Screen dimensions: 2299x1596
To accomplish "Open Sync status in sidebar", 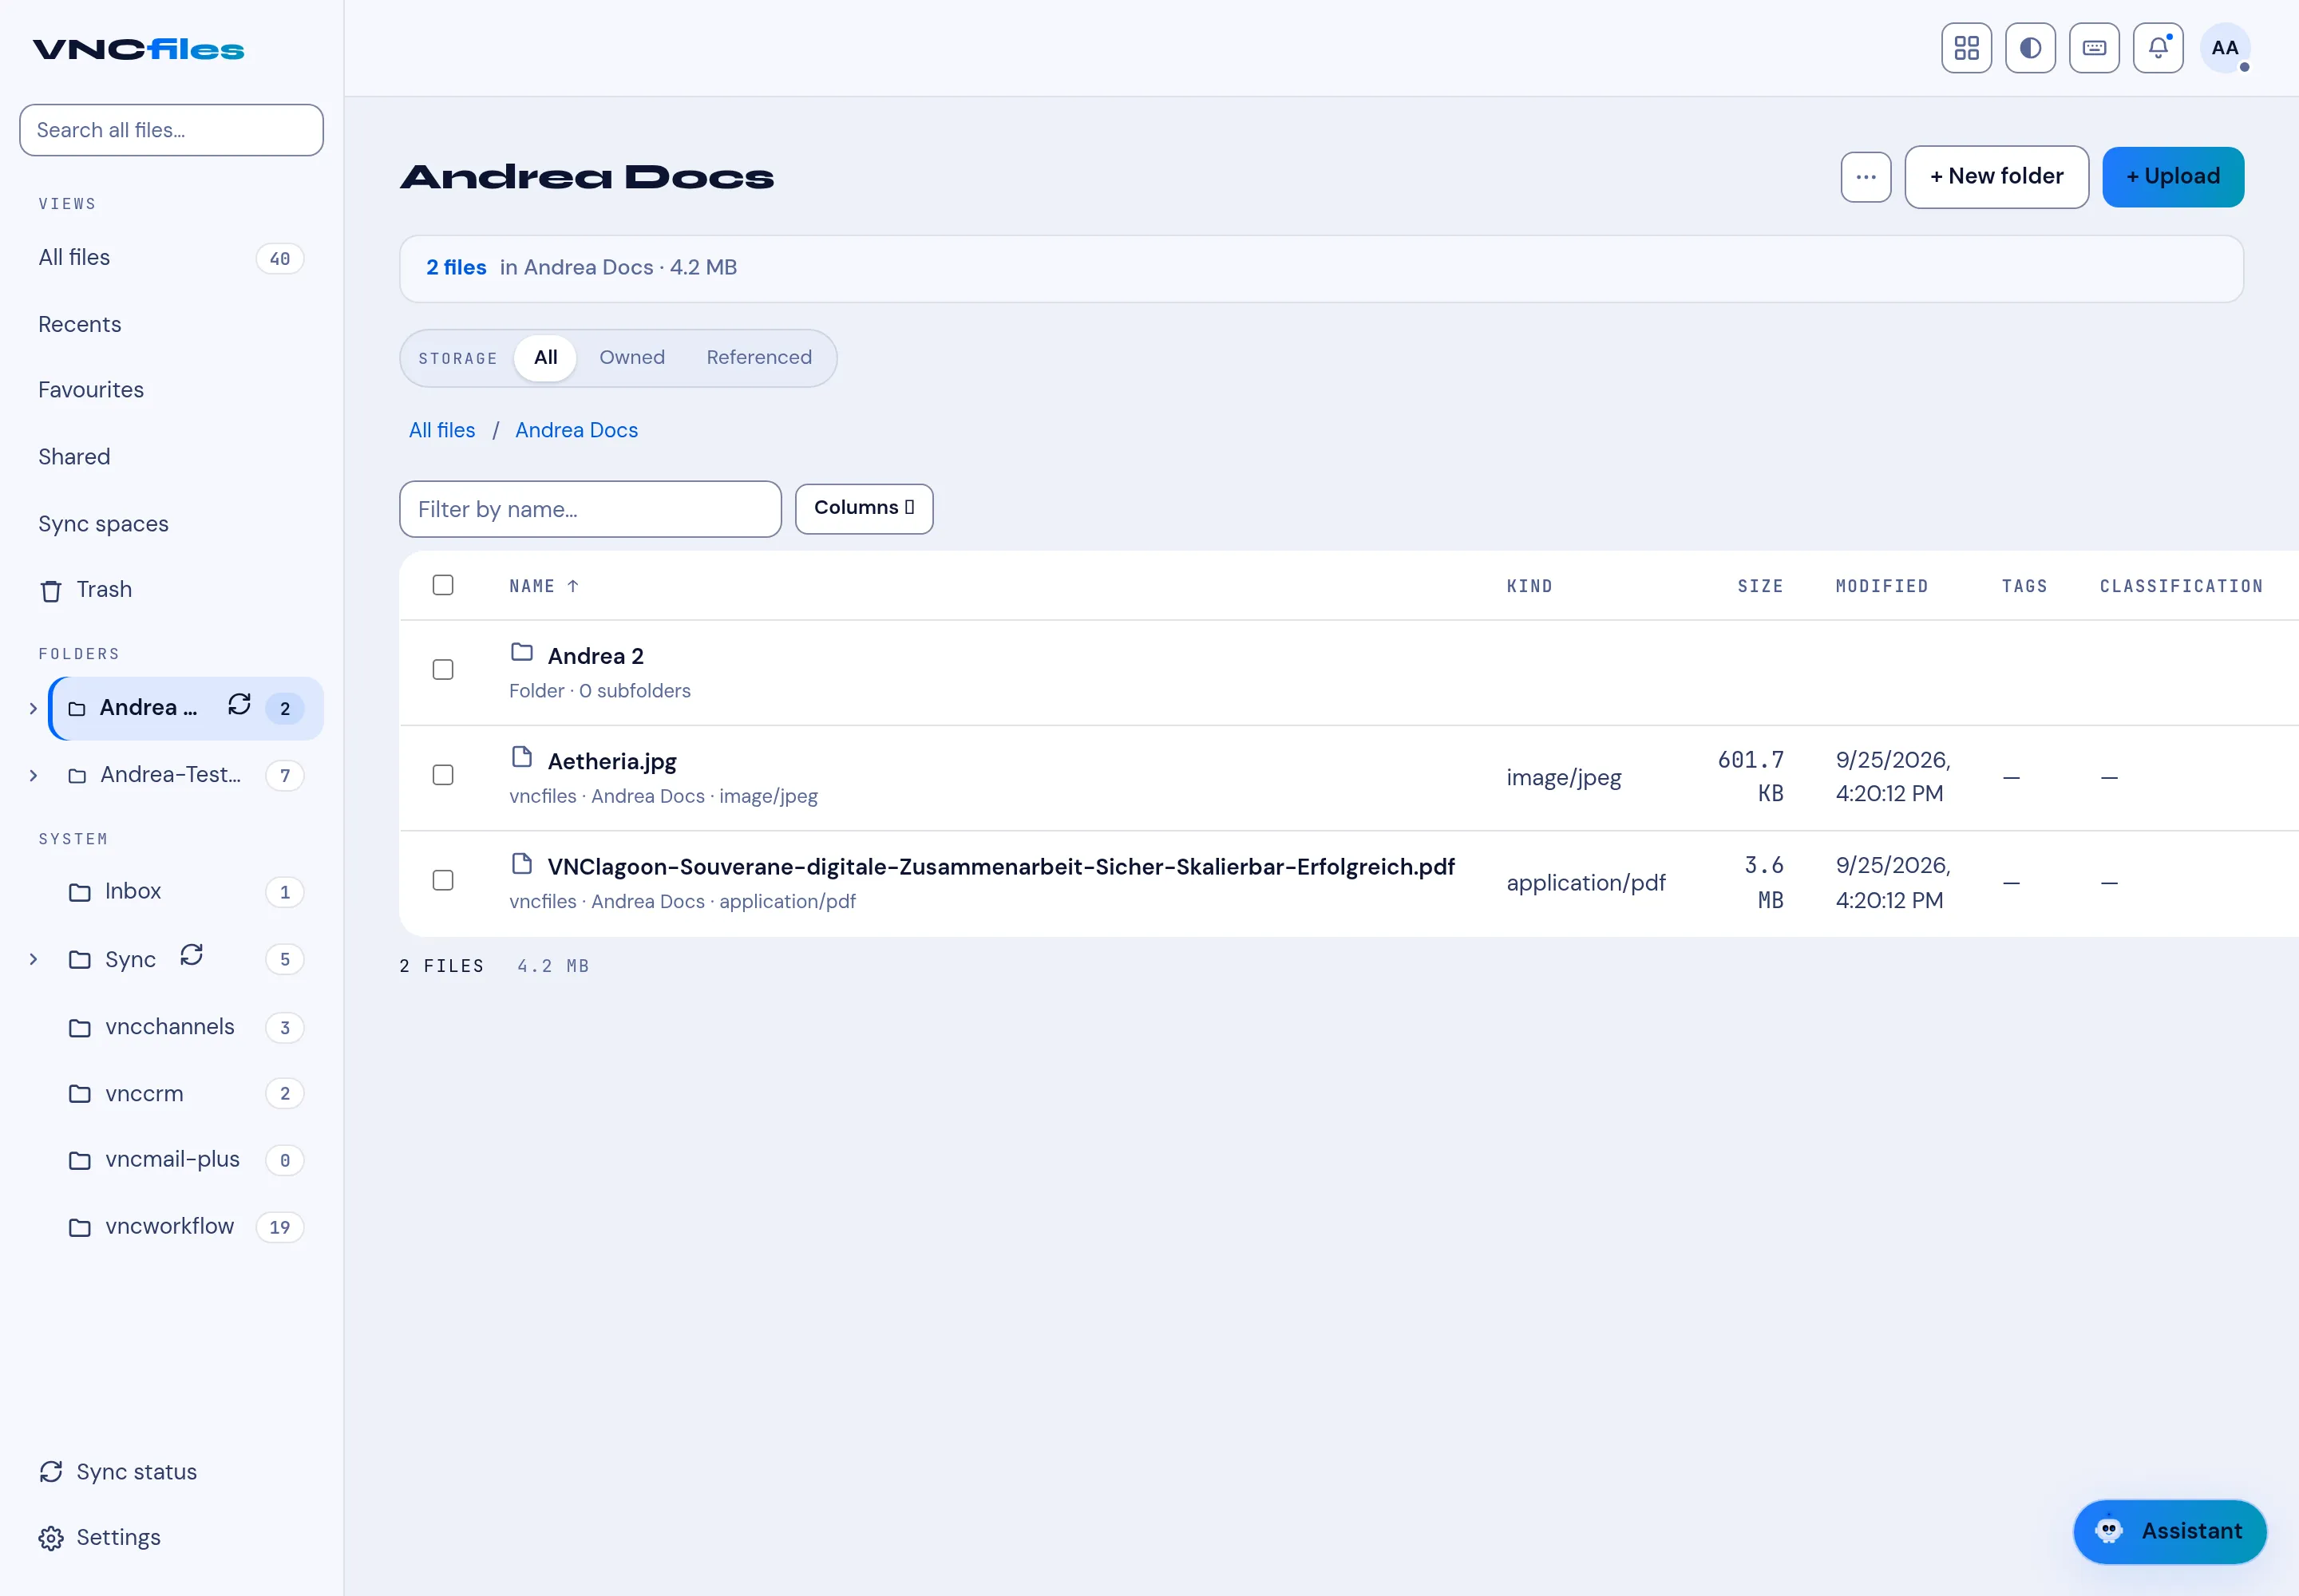I will point(118,1471).
